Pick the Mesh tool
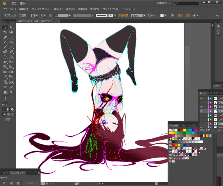Viewport: 223px width, 186px height. pyautogui.click(x=5, y=72)
